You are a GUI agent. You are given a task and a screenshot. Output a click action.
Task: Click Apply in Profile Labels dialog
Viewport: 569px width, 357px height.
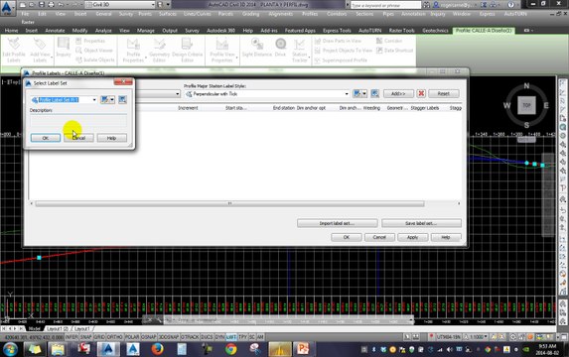click(x=412, y=237)
